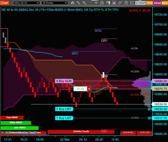Open the data box document icon
Viewport: 168px width, 142px height.
pyautogui.click(x=102, y=3)
